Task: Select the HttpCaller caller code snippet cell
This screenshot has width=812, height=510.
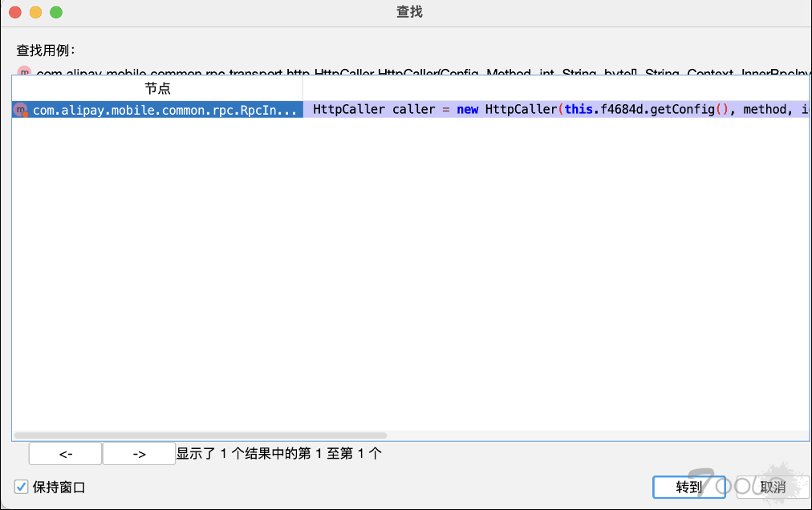Action: click(x=554, y=110)
